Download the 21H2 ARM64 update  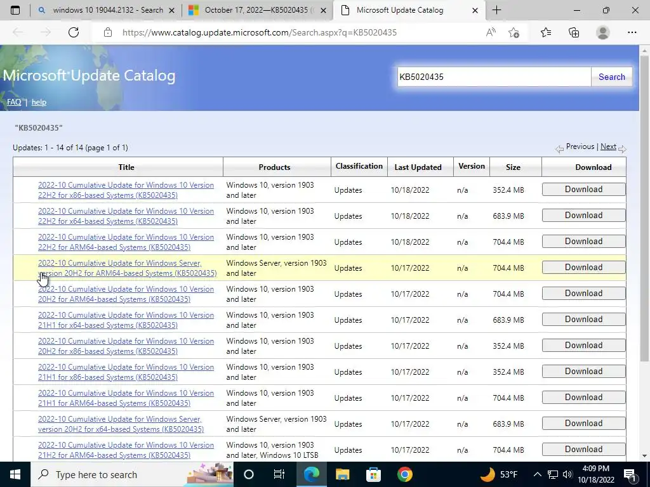pos(584,450)
